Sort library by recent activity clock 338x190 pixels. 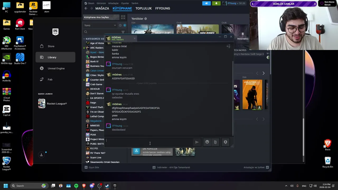tap(120, 25)
